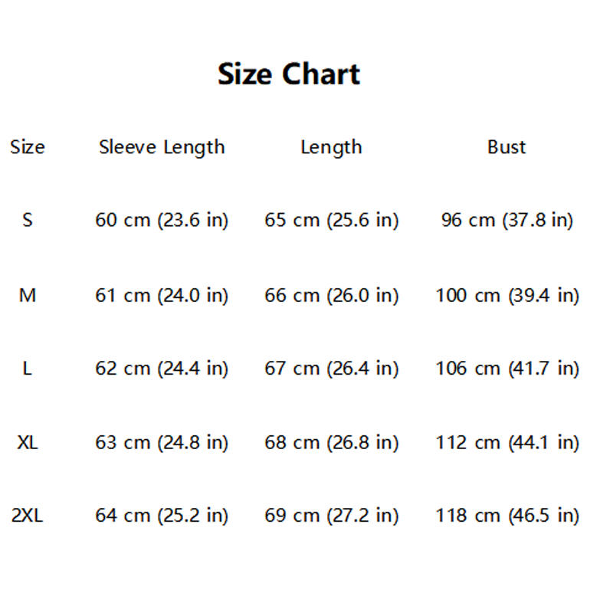Click the Size column header
613x613 pixels.
[28, 146]
